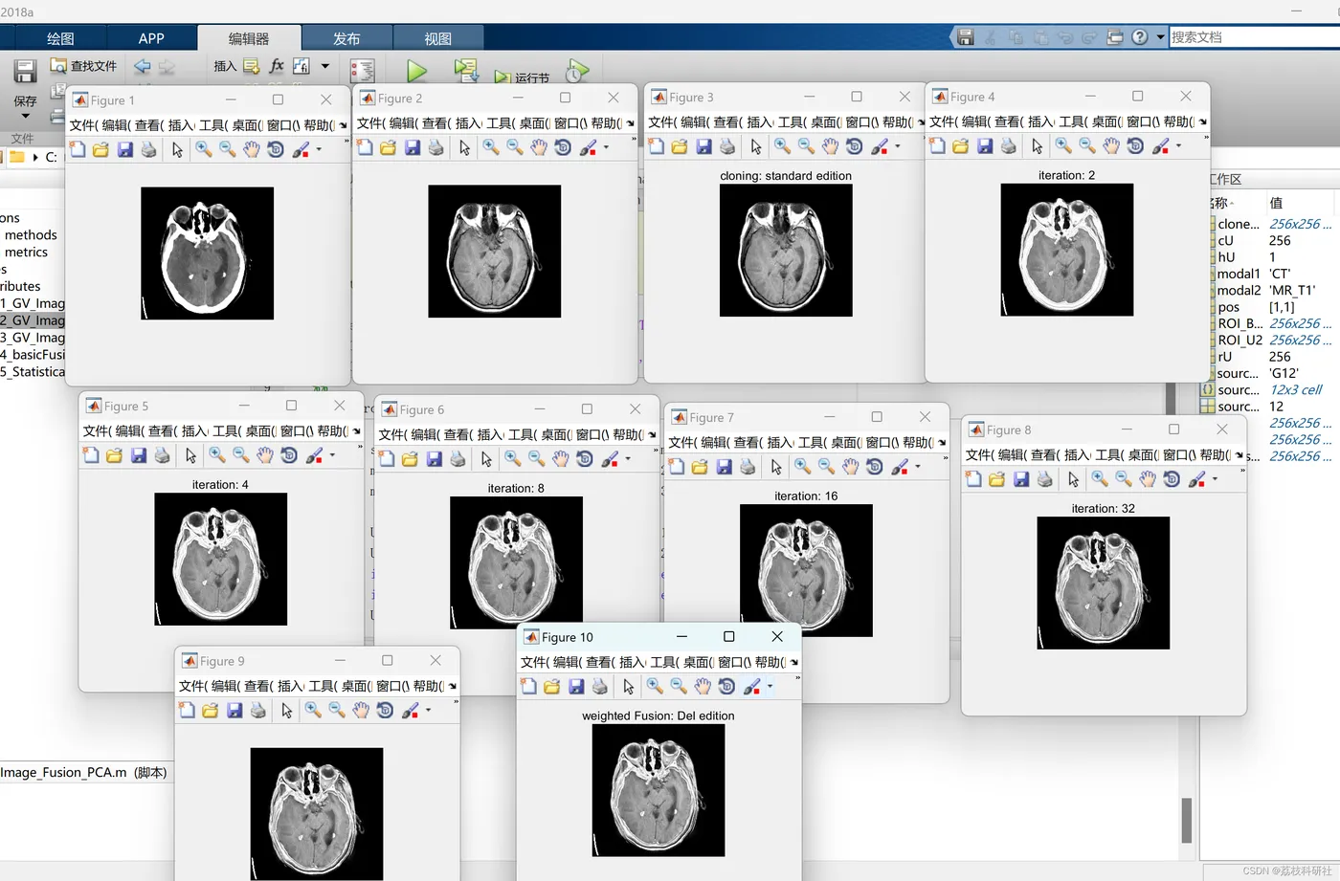Click the 查找文件 button
Viewport: 1340px width, 881px height.
tap(83, 66)
